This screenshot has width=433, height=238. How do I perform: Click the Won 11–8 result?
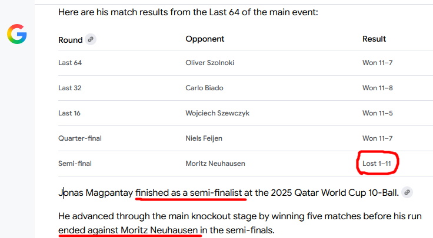pyautogui.click(x=377, y=89)
